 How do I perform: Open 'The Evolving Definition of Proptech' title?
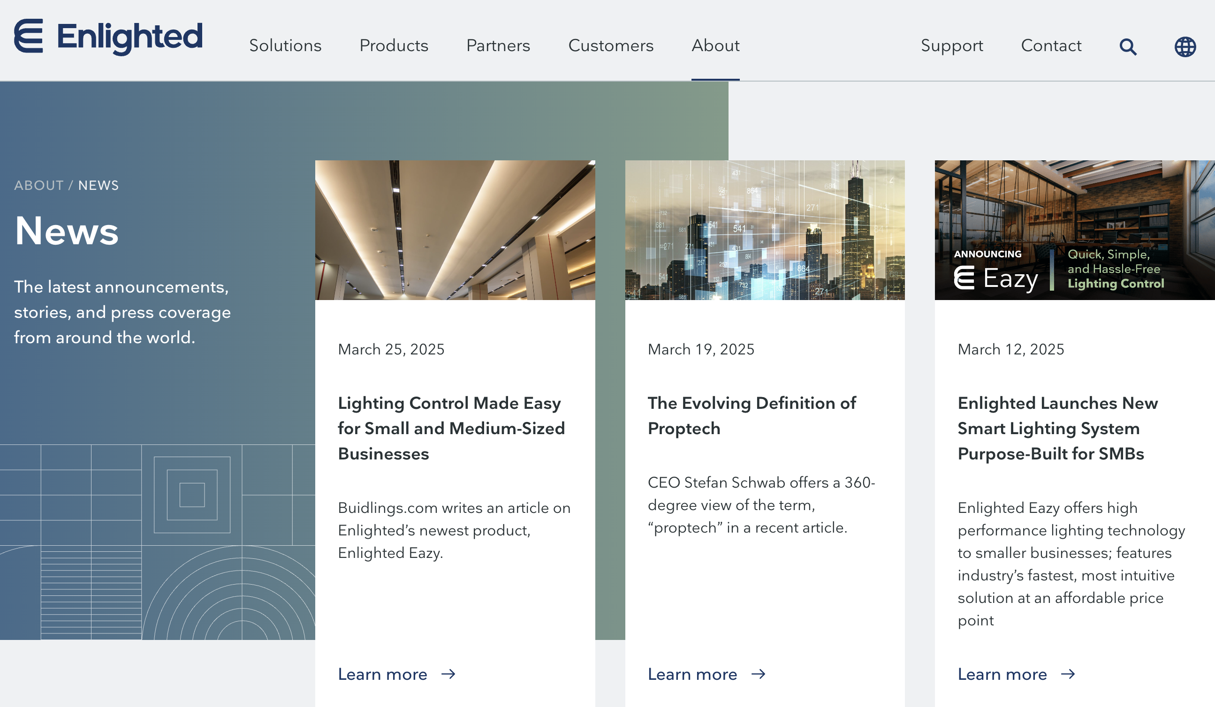click(752, 415)
